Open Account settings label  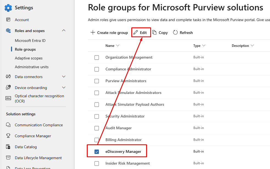pyautogui.click(x=22, y=20)
